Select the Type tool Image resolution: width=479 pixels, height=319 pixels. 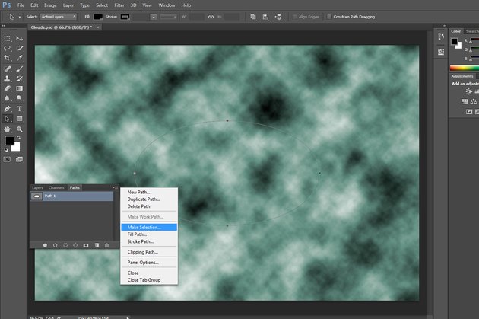[19, 109]
